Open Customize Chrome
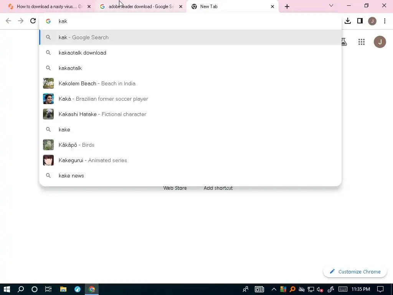Viewport: 393px width, 295px height. click(355, 272)
